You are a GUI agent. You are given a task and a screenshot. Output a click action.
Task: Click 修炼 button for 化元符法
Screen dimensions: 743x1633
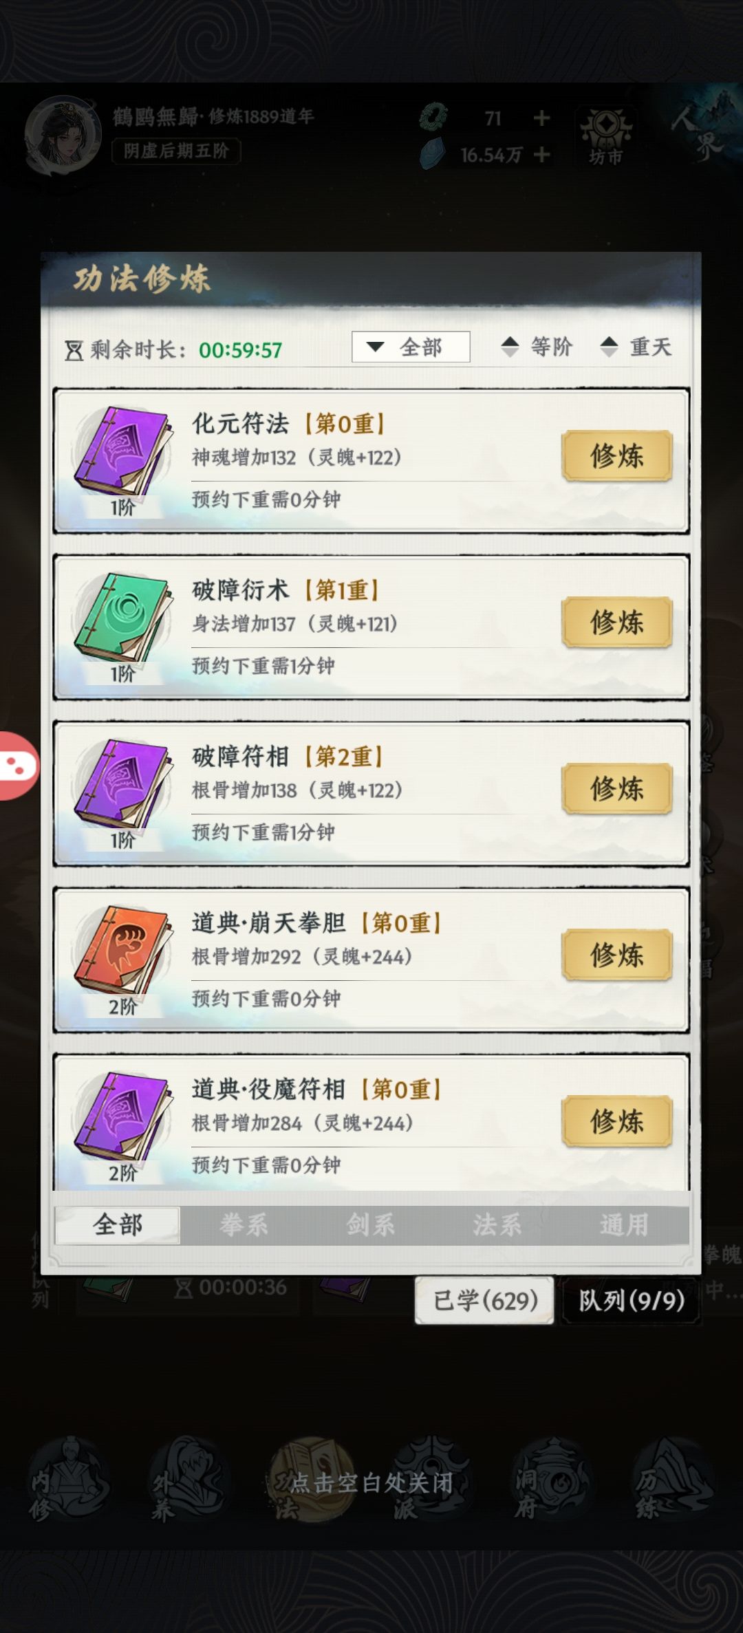coord(617,456)
